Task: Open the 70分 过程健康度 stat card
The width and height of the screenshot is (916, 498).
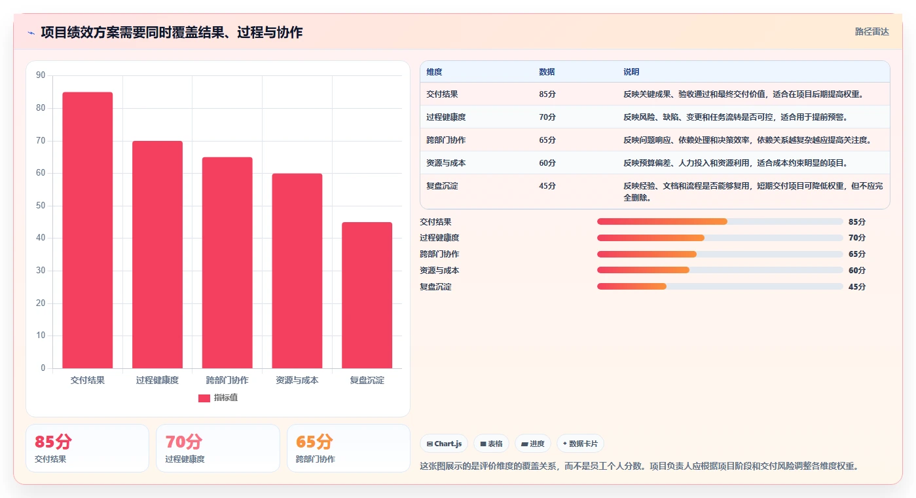Action: (218, 448)
